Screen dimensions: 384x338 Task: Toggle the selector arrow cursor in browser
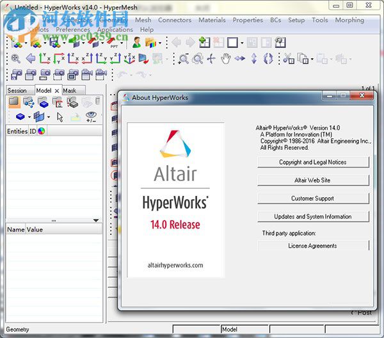[60, 117]
